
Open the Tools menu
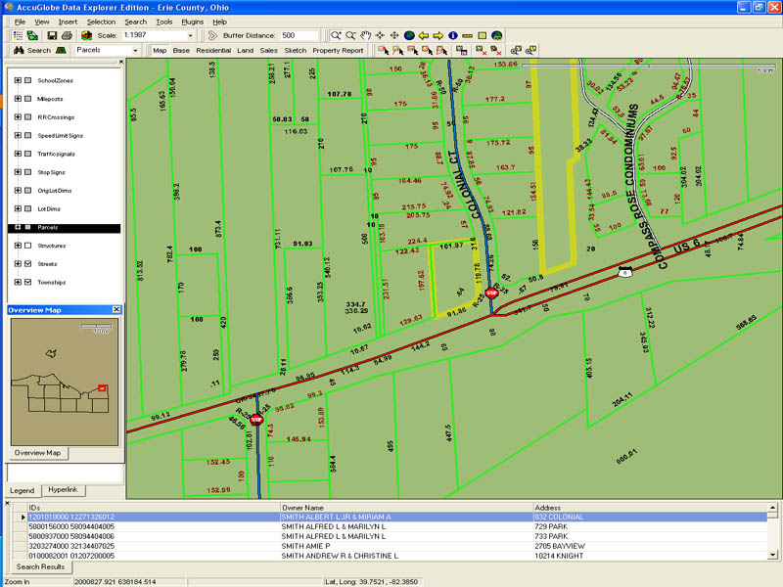[x=163, y=22]
